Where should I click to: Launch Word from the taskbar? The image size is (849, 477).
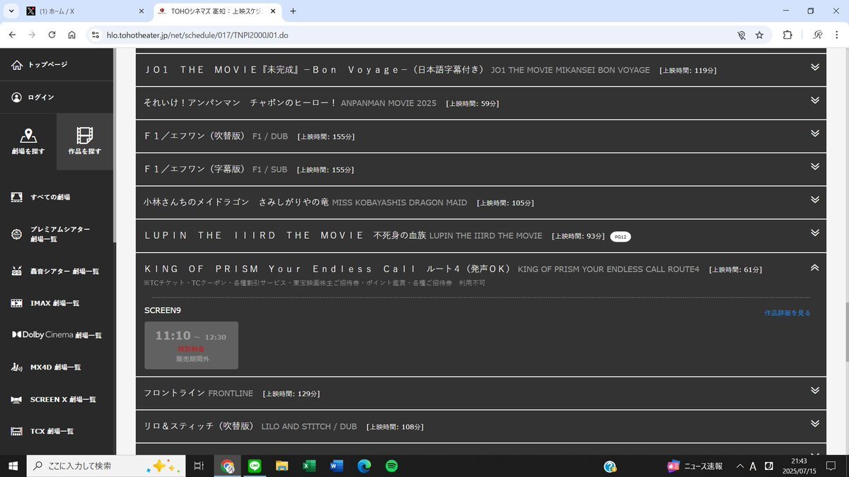336,466
